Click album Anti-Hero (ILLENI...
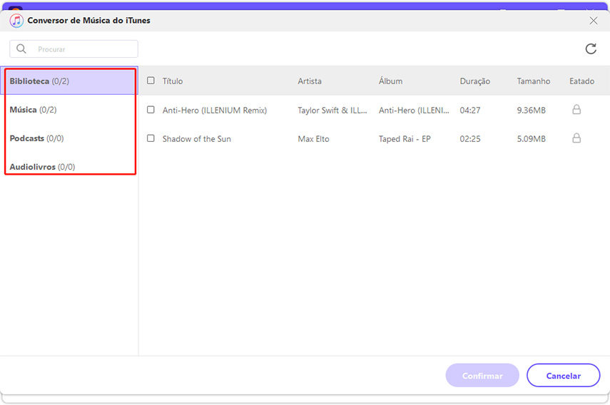This screenshot has width=610, height=405. tap(414, 111)
